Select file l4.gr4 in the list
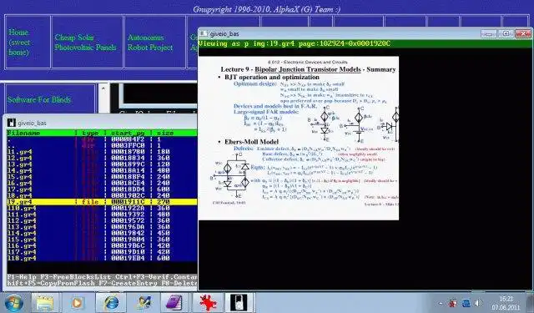 coord(20,170)
